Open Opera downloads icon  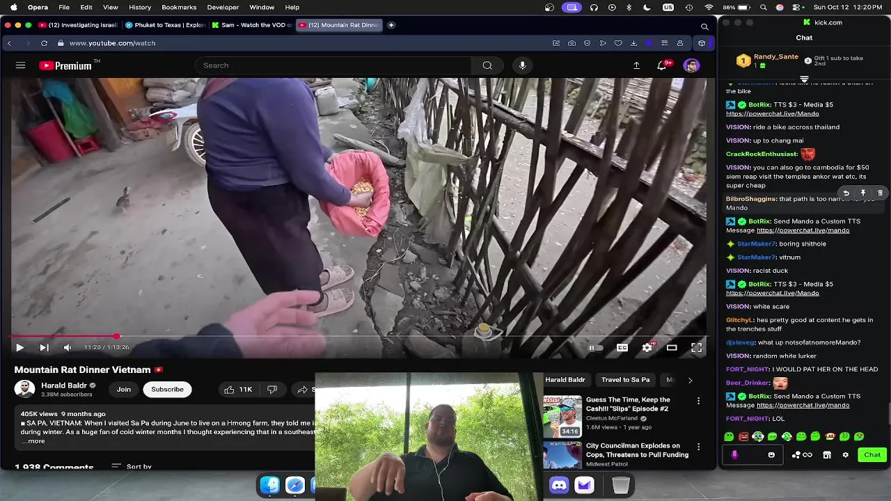pos(633,43)
